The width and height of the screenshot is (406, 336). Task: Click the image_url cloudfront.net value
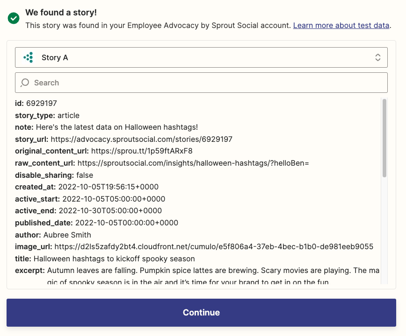(214, 247)
